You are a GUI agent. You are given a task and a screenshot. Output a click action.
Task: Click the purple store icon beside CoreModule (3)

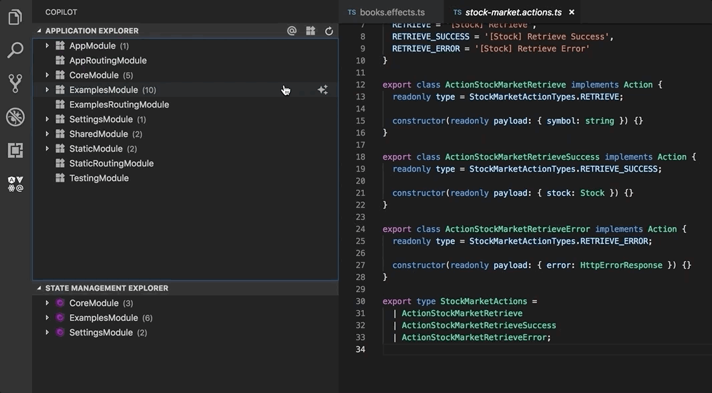coord(60,303)
